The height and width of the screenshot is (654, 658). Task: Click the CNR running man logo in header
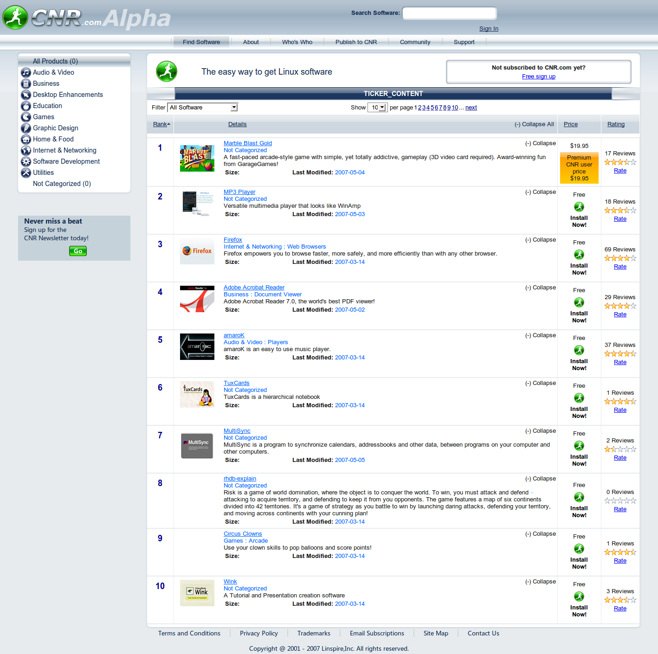15,18
